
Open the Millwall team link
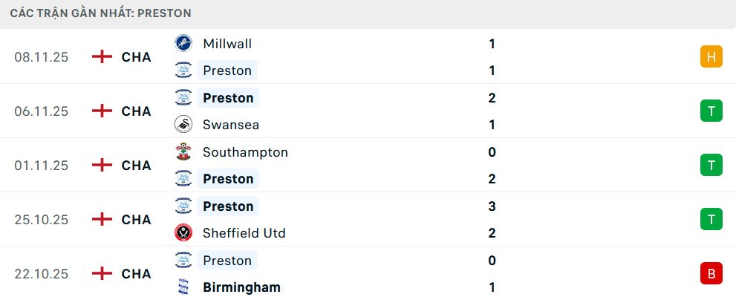(x=227, y=44)
